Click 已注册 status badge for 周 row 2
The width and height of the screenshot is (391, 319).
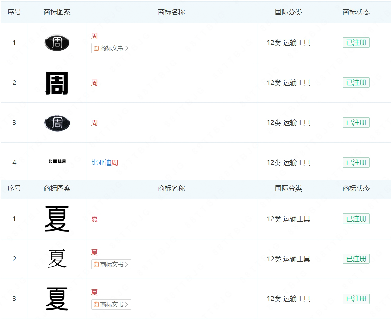point(356,83)
